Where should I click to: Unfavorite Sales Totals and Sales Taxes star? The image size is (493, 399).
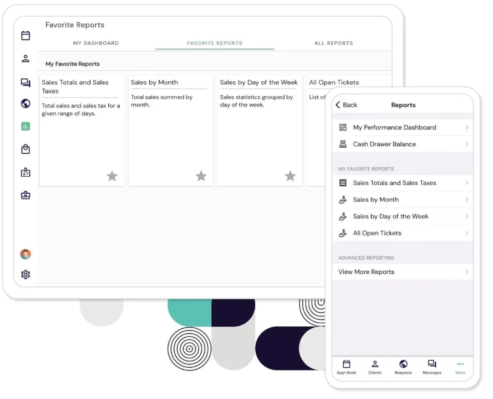coord(112,176)
